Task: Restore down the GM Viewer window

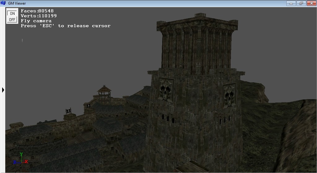Action: 301,3
